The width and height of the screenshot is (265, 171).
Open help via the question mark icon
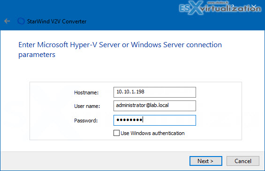coord(233,7)
